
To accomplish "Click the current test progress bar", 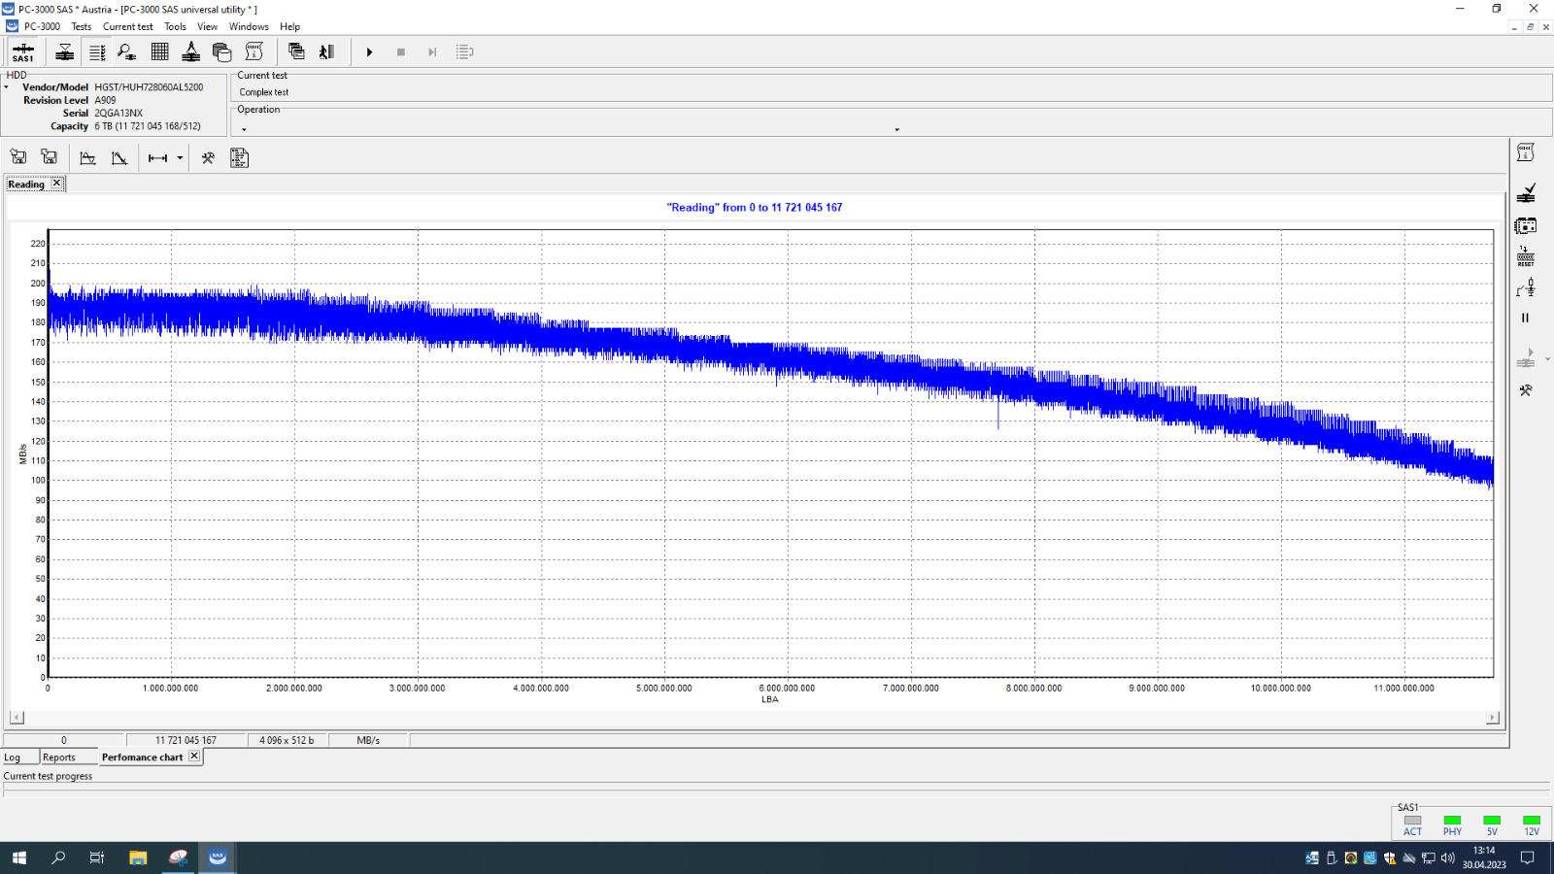I will pyautogui.click(x=776, y=790).
